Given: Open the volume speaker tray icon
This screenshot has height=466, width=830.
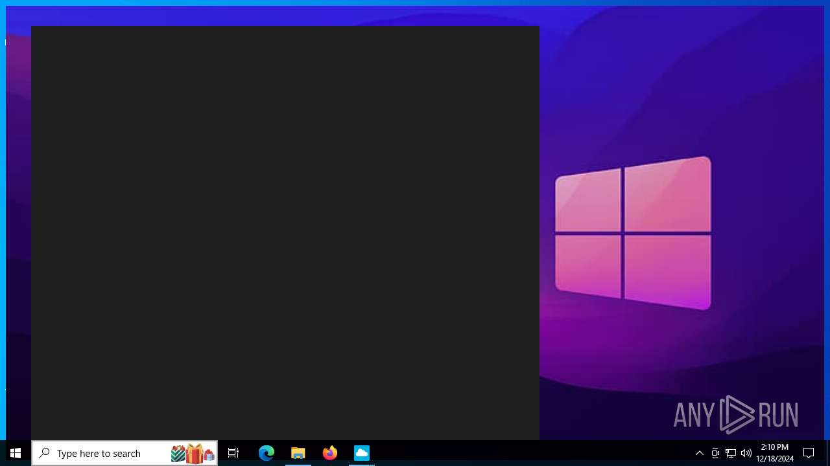Looking at the screenshot, I should coord(746,453).
